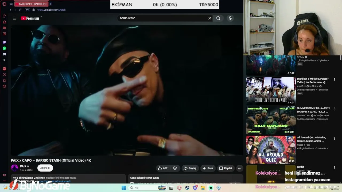Image resolution: width=342 pixels, height=192 pixels.
Task: Open browsing history clock in sidebar
Action: tap(4, 75)
